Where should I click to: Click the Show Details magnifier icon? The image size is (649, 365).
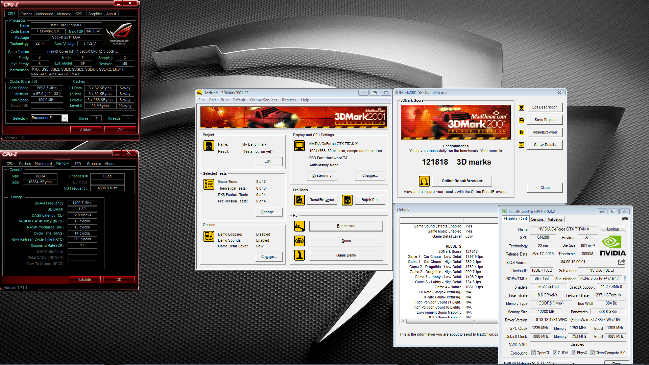[522, 145]
